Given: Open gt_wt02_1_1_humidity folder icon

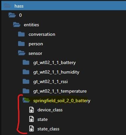Looking at the screenshot, I should [26, 72].
